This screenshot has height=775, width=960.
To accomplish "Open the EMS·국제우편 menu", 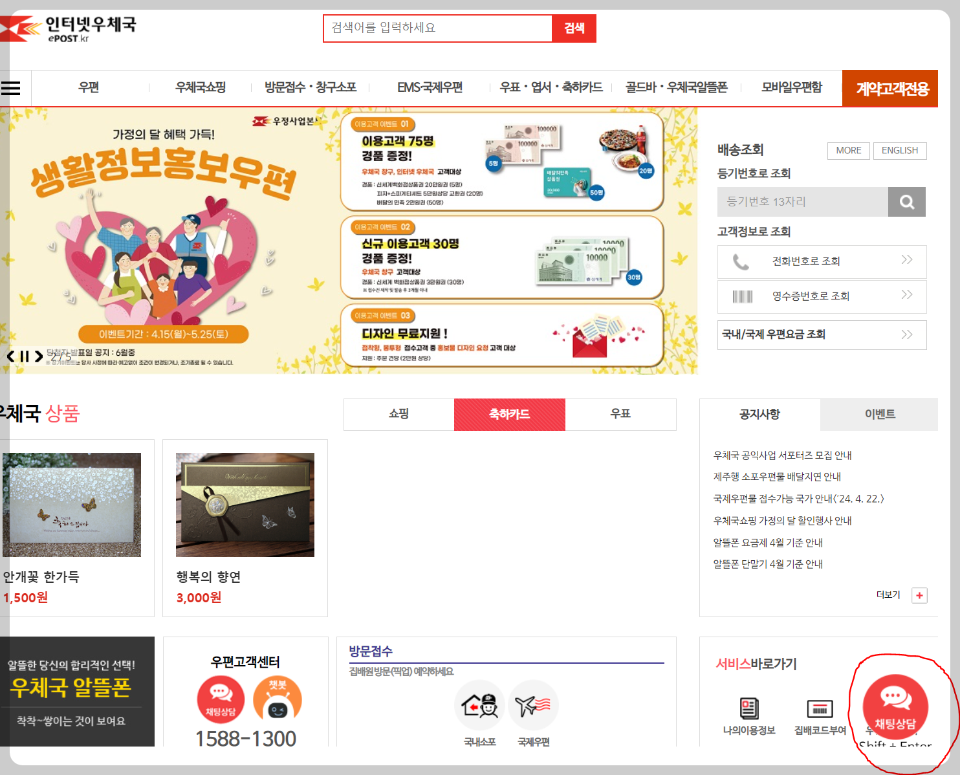I will coord(430,88).
